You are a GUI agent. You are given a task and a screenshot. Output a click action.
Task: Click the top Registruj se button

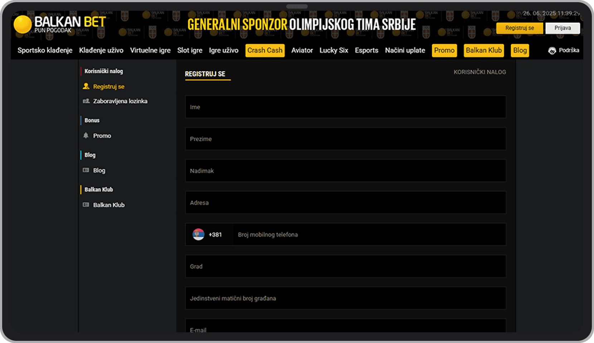[x=520, y=28]
